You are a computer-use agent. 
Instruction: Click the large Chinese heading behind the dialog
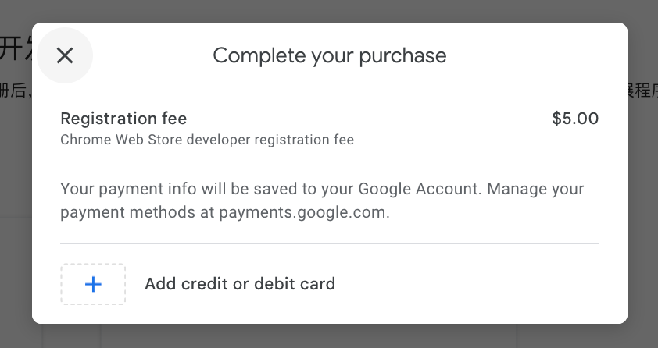[16, 49]
